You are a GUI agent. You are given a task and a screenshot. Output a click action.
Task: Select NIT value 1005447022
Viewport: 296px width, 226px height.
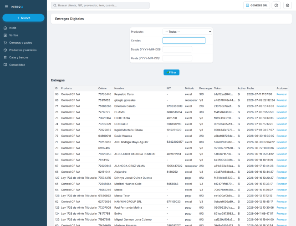(x=174, y=166)
